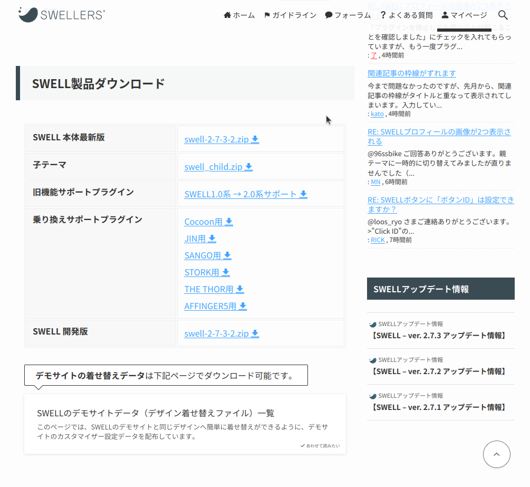Download the STORK用 migration plugin
The width and height of the screenshot is (530, 487).
point(207,272)
